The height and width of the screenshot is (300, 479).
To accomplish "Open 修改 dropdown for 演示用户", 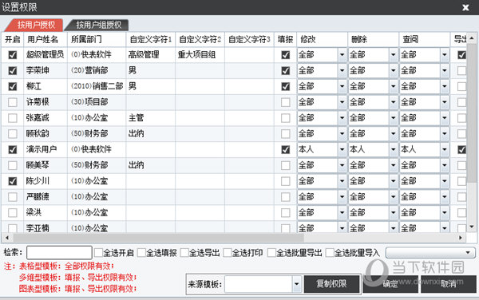I will (x=342, y=149).
